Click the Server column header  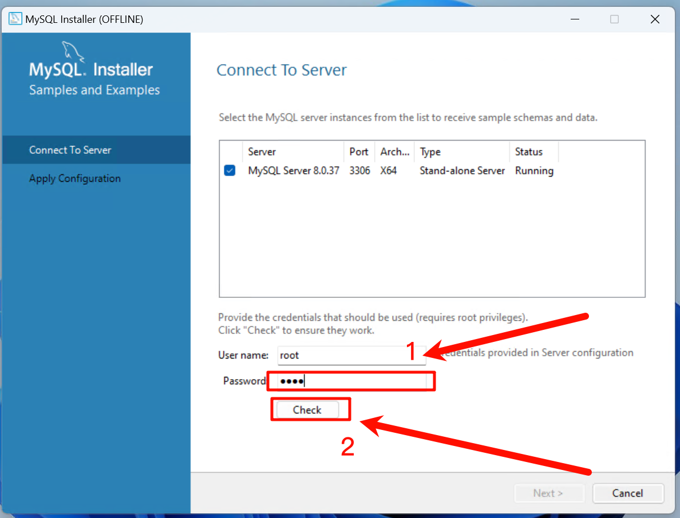coord(293,152)
